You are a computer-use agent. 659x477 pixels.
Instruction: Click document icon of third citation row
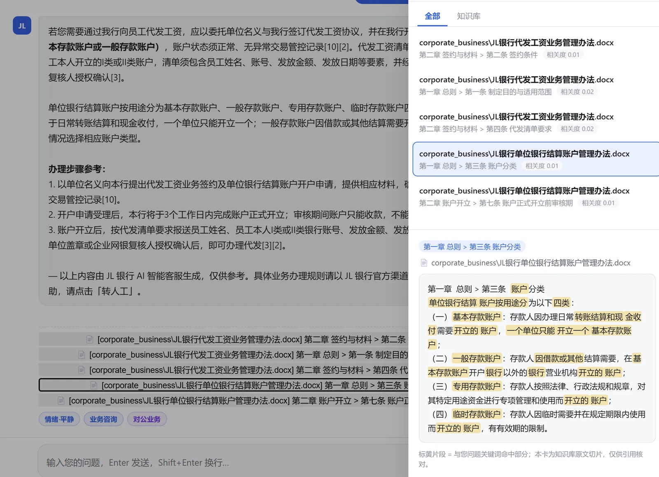tap(82, 370)
